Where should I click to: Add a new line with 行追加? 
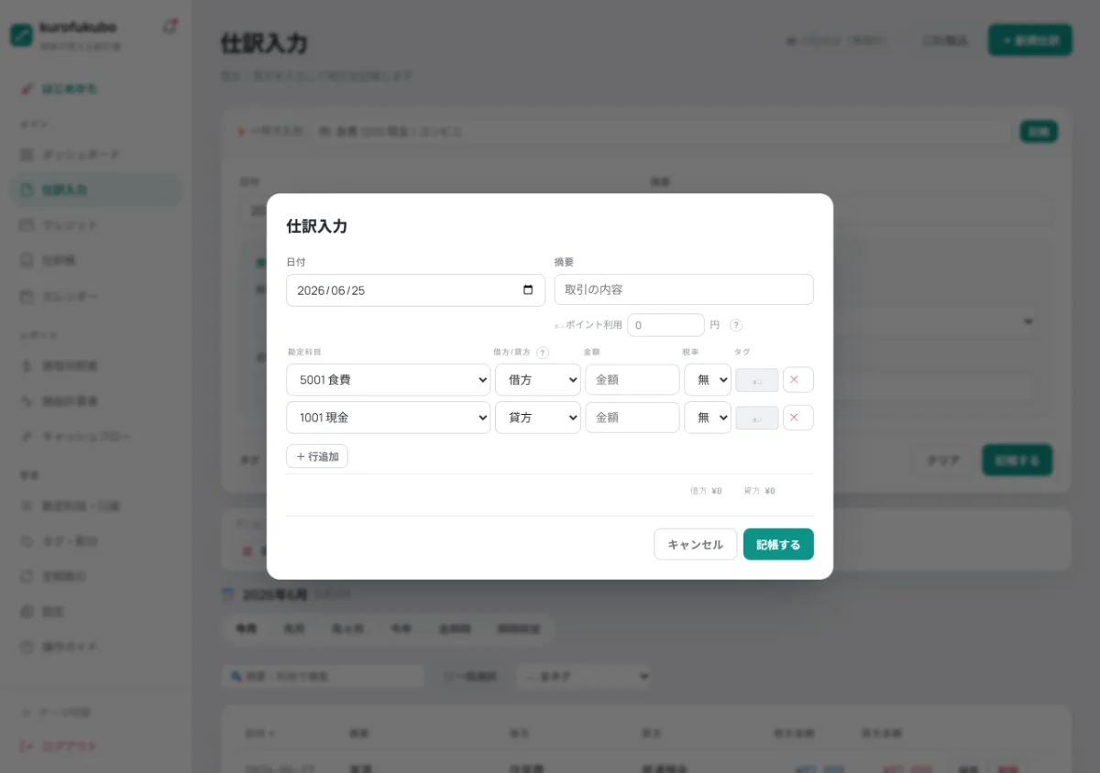[x=317, y=456]
